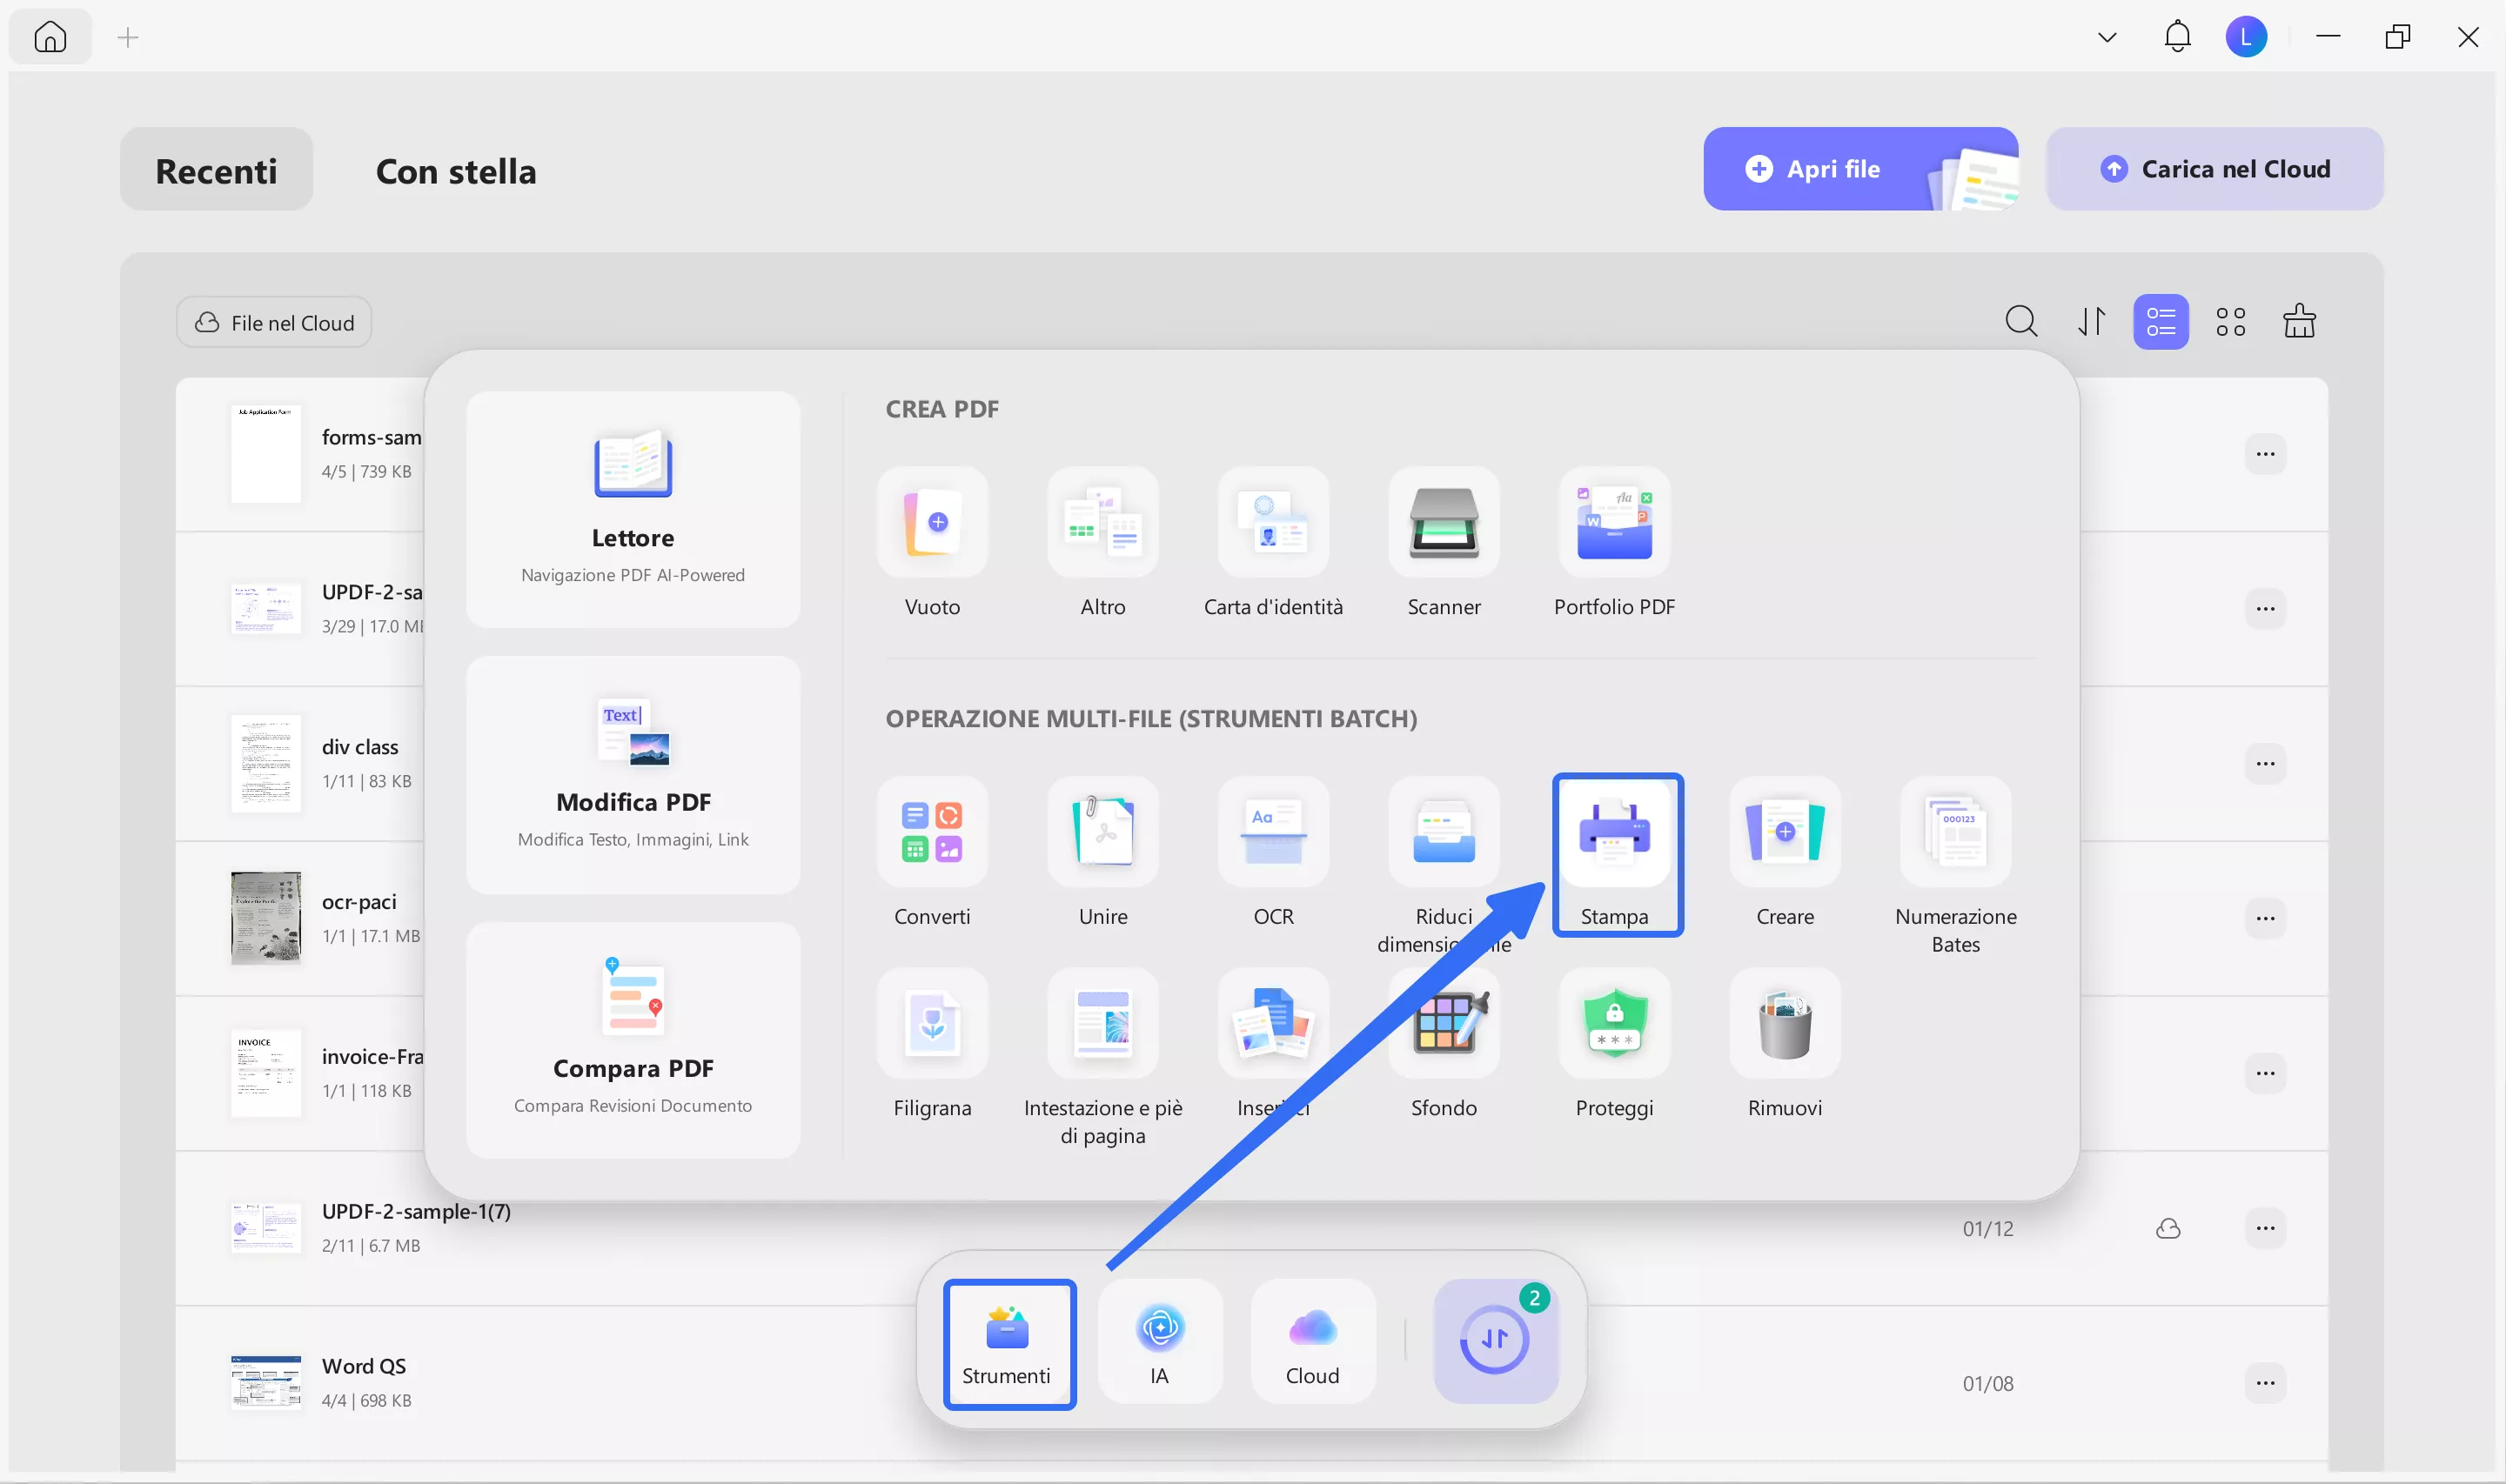Open the Stampa batch print tool
The height and width of the screenshot is (1484, 2506).
click(1614, 835)
